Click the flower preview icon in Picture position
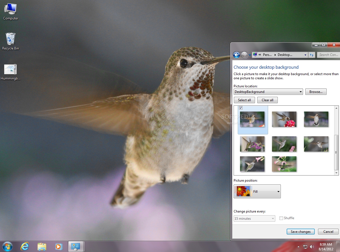The image size is (340, 252). pos(243,191)
